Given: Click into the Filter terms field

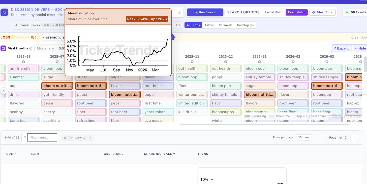Looking at the screenshot, I should tap(42, 138).
